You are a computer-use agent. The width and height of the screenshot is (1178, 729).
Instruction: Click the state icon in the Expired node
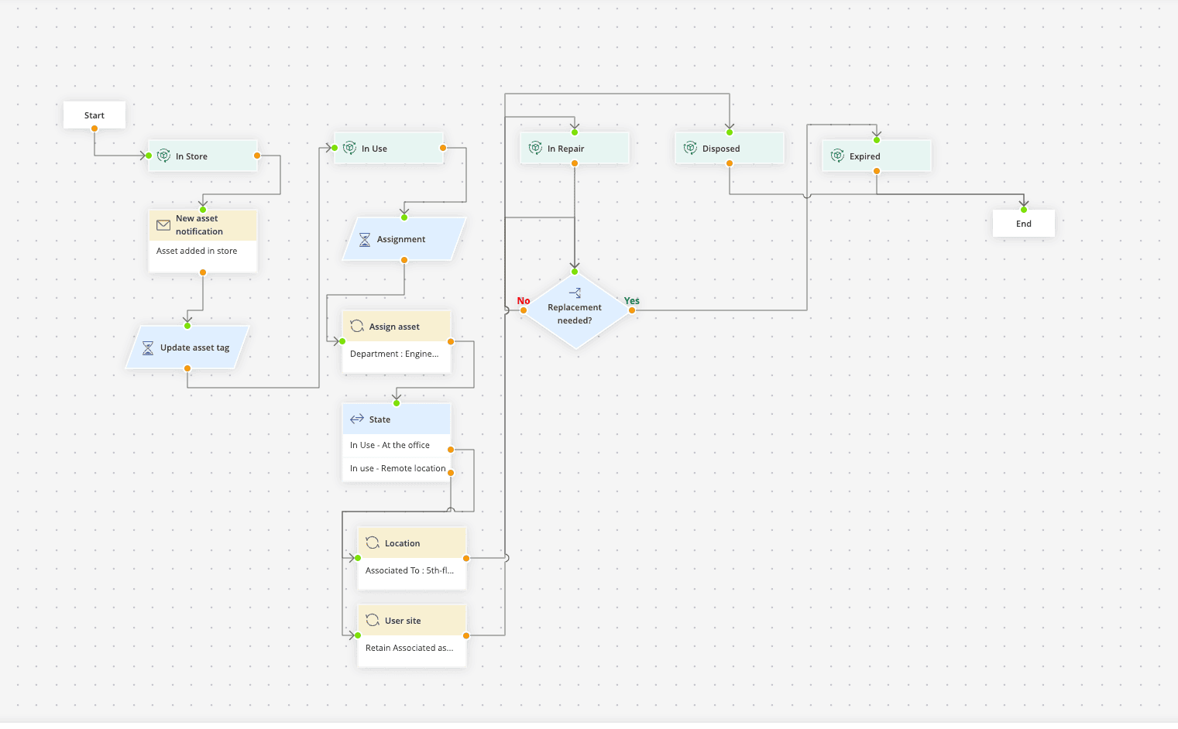[837, 156]
